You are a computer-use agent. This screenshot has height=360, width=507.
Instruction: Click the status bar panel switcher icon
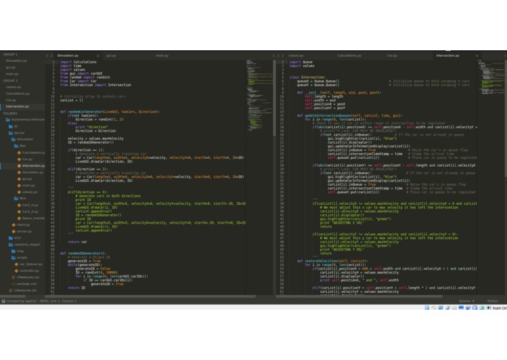point(3,301)
